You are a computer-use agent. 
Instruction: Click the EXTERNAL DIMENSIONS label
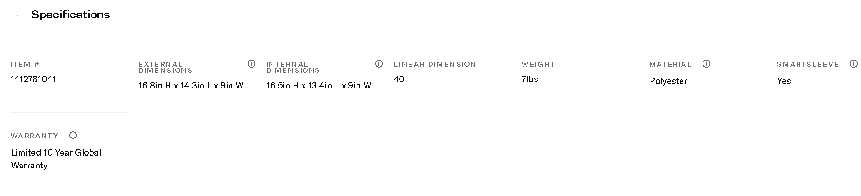[x=165, y=67]
